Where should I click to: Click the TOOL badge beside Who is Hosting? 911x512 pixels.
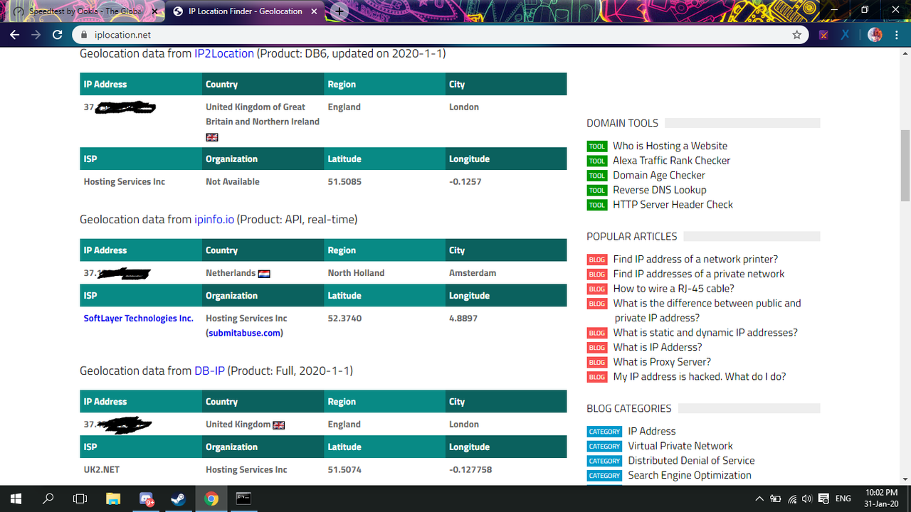[597, 146]
